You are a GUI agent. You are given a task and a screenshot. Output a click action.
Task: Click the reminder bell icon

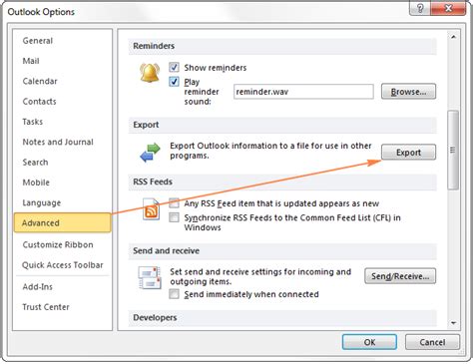tap(150, 73)
